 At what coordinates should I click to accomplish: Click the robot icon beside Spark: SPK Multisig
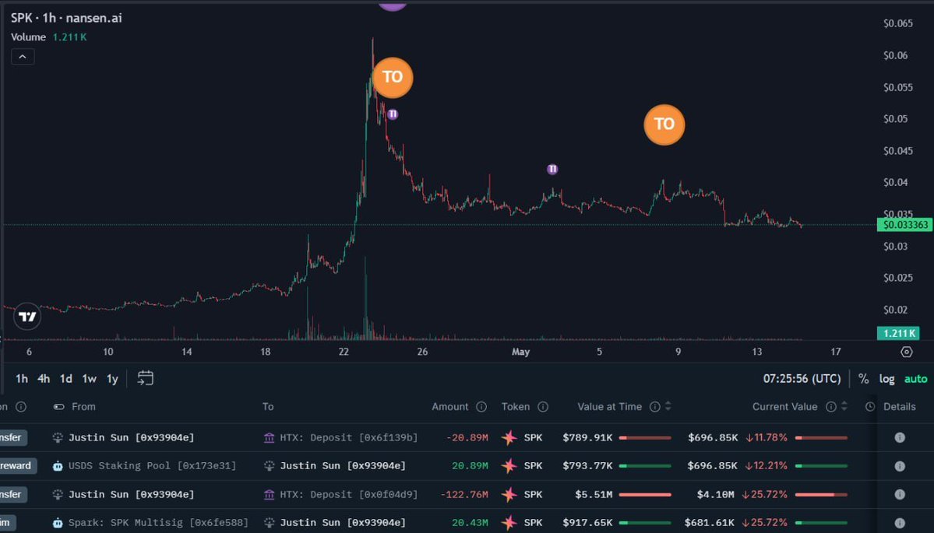(x=58, y=523)
